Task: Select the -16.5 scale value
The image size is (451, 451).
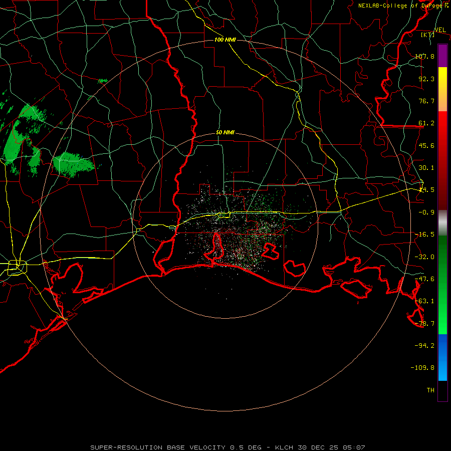Action: (424, 235)
